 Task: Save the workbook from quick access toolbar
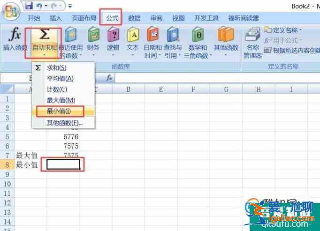29,6
